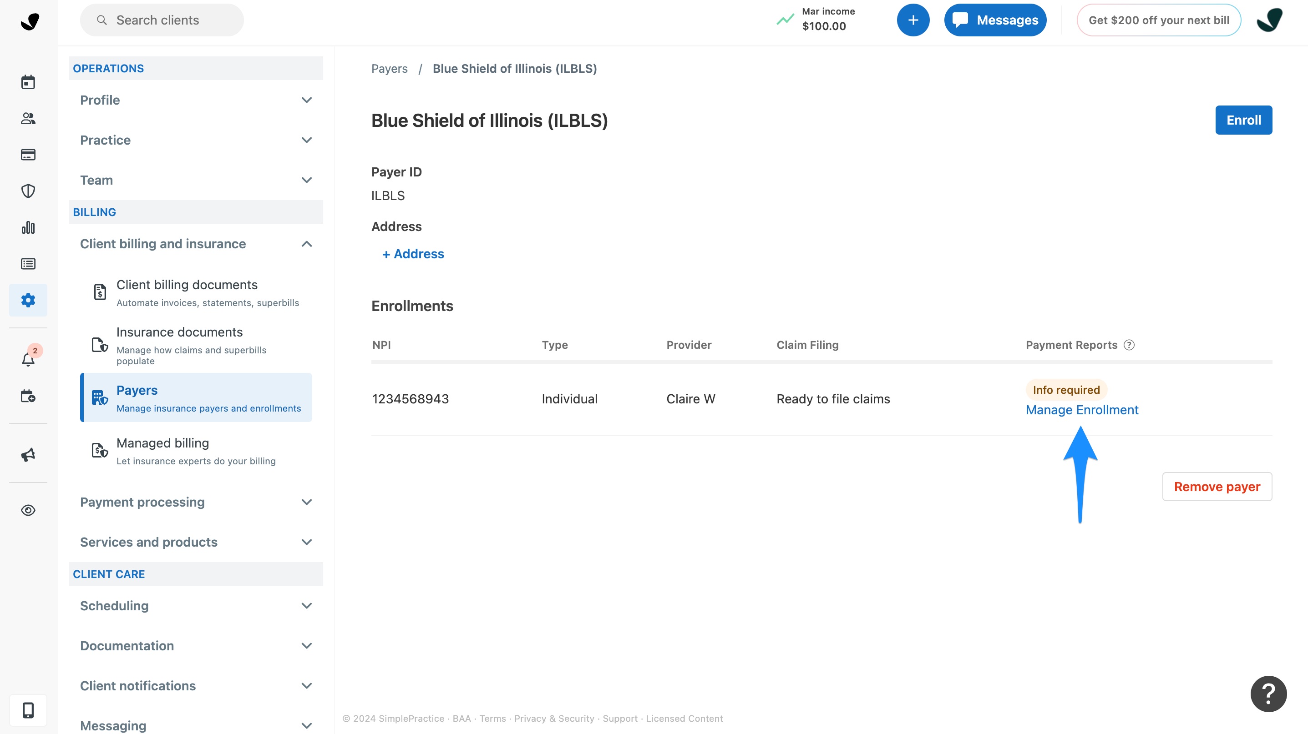The width and height of the screenshot is (1308, 734).
Task: Open the help question mark icon
Action: [x=1269, y=694]
